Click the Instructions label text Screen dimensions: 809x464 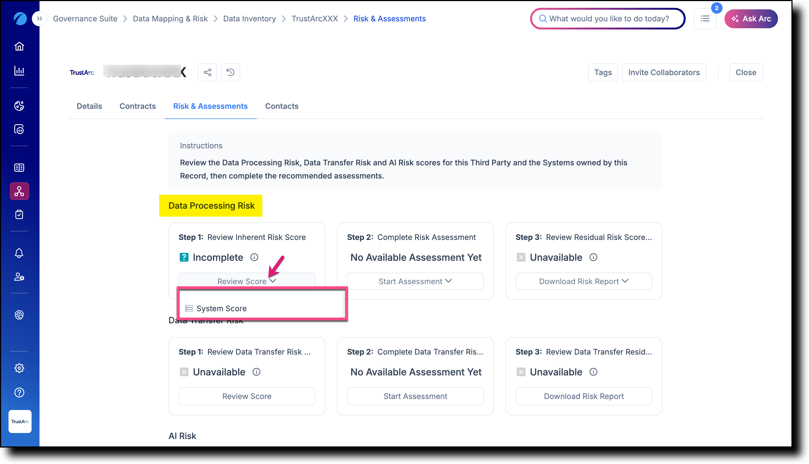[201, 146]
